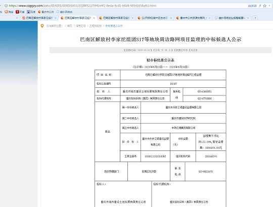Click the lightning speed-mode icon in address bar

coord(260,6)
